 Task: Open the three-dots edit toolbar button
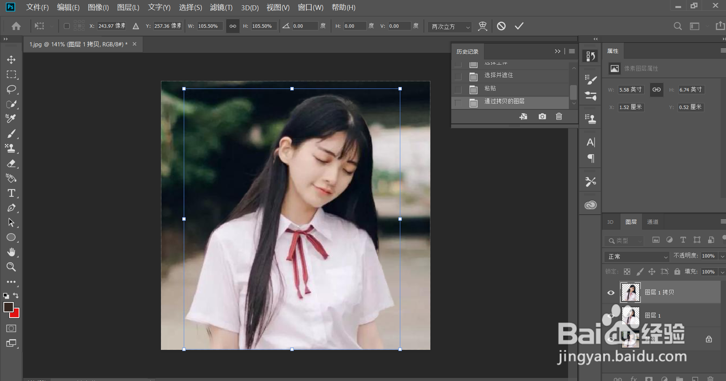coord(11,282)
